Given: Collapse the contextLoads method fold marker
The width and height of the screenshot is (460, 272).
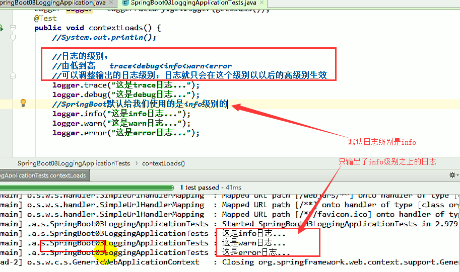Looking at the screenshot, I should click(13, 28).
